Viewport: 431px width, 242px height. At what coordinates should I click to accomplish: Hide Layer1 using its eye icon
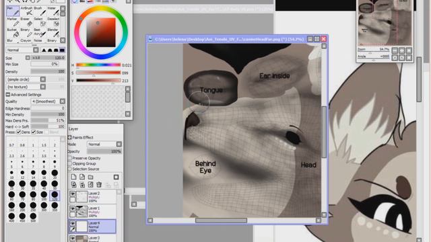coord(73,208)
